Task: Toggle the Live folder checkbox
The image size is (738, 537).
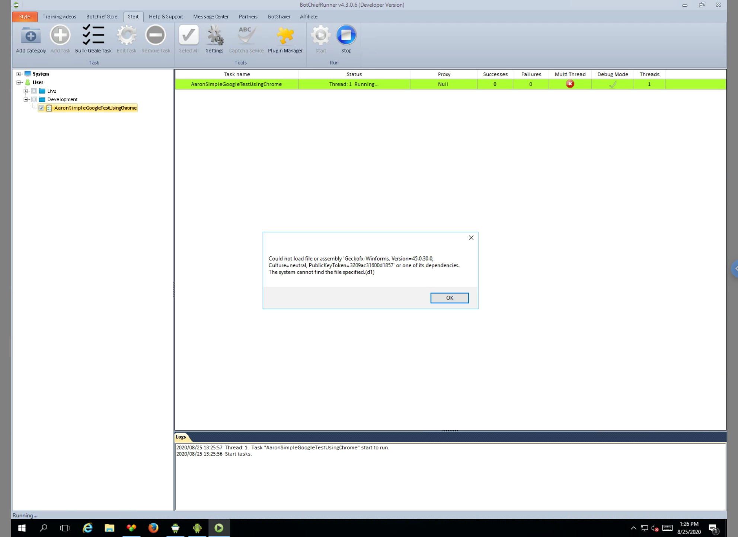Action: pos(34,91)
